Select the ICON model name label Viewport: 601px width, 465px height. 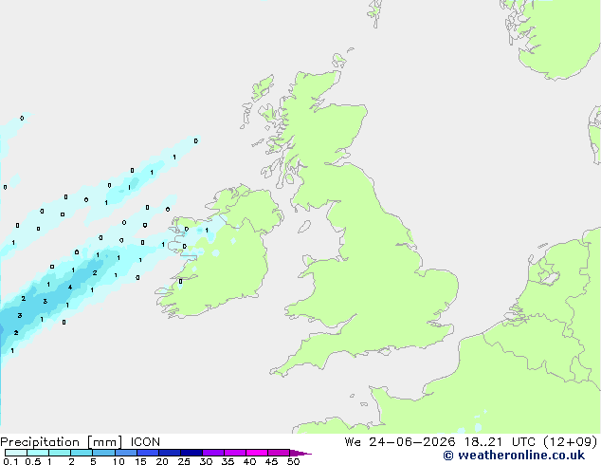(x=145, y=442)
